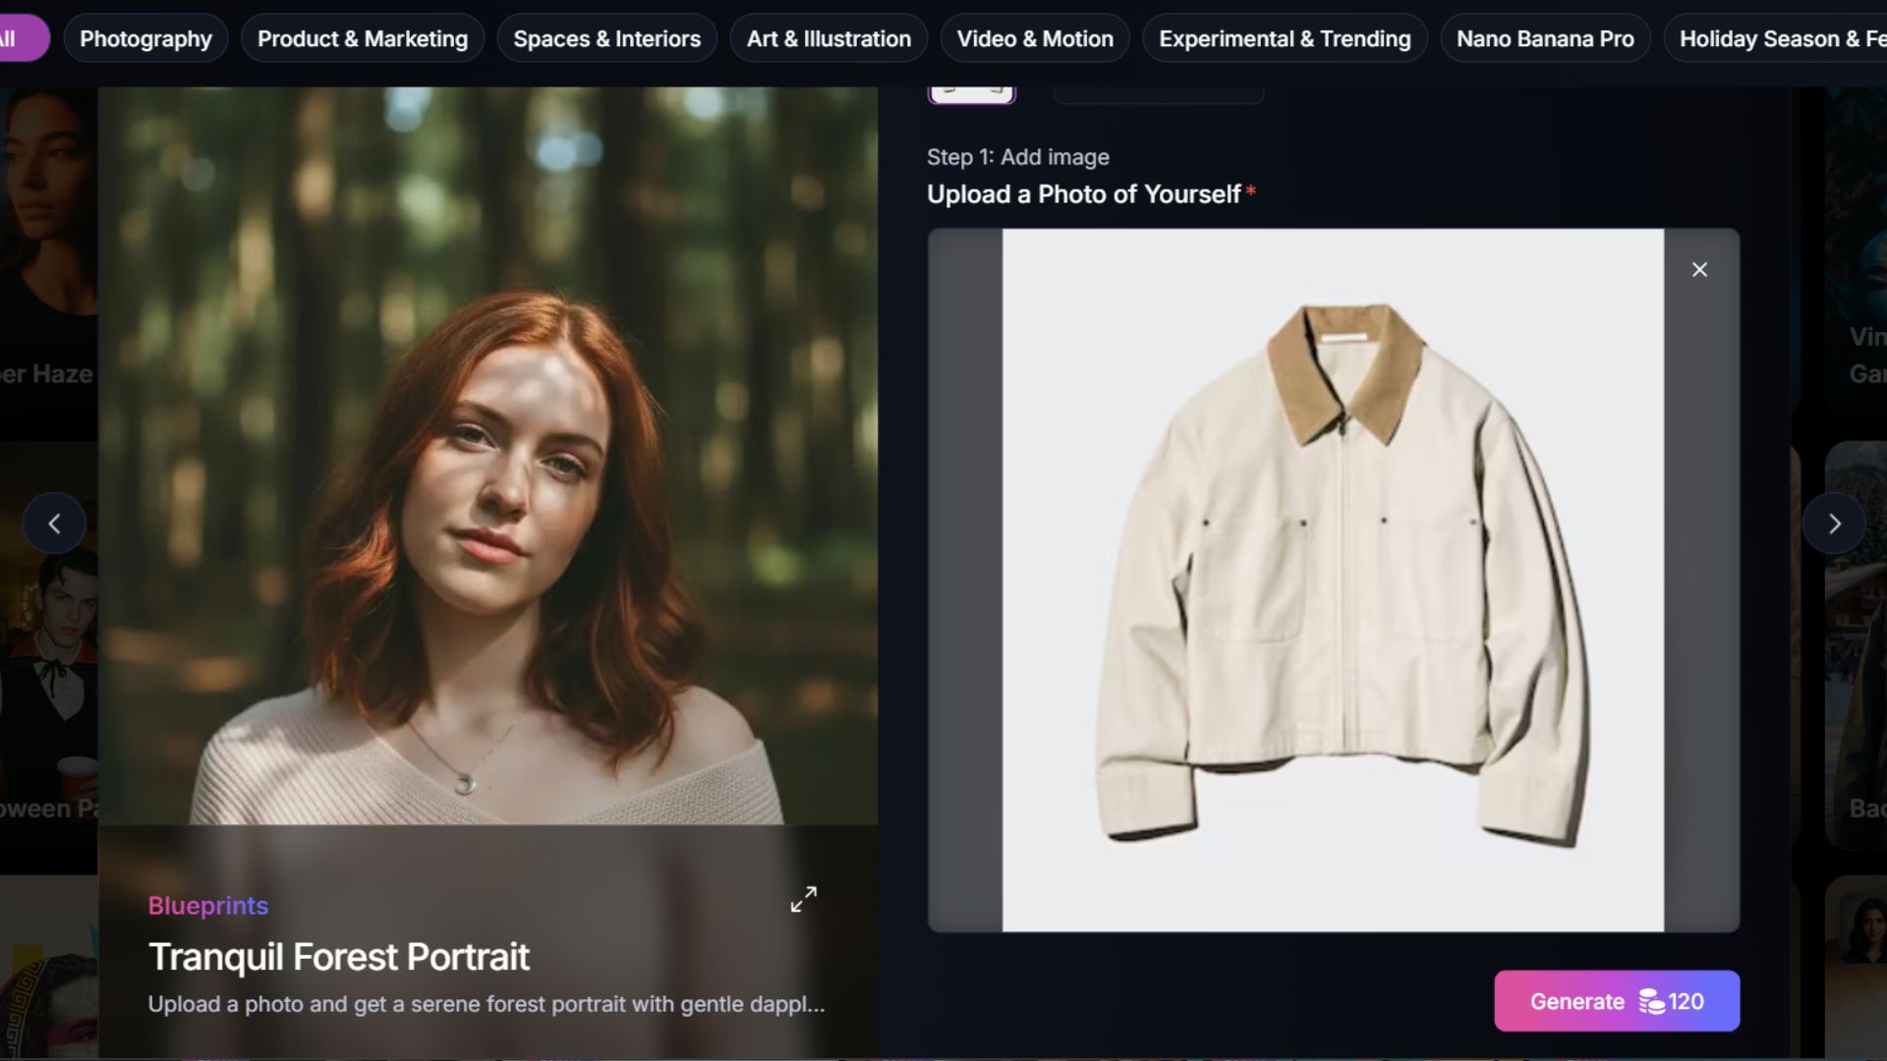The width and height of the screenshot is (1887, 1061).
Task: Select the Product & Marketing category
Action: tap(362, 39)
